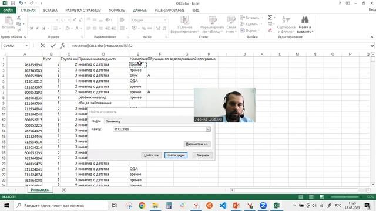Toggle center text alignment

point(95,28)
